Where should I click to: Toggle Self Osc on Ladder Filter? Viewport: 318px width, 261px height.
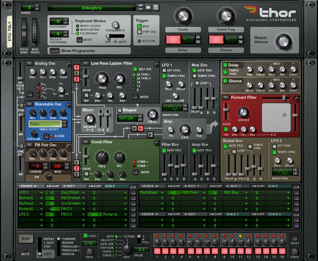[x=135, y=69]
